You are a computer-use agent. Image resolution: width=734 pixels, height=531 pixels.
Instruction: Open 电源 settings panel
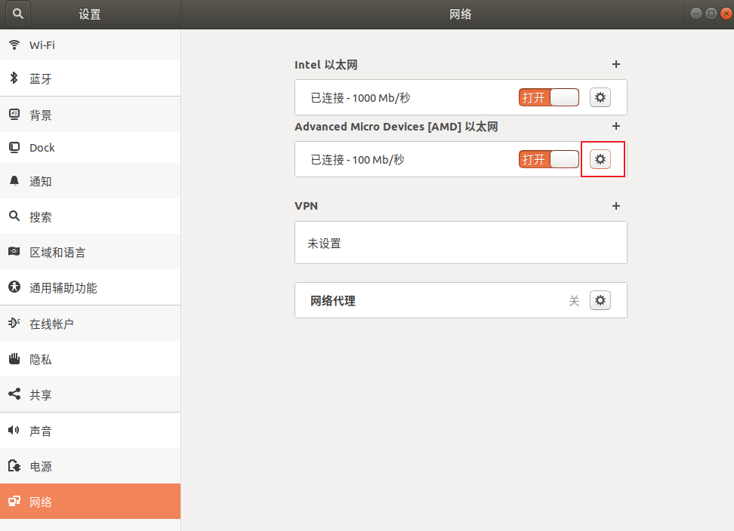90,466
